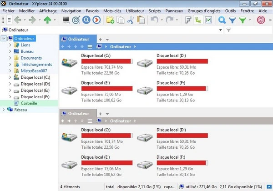
Task: Expand the Documents tree node
Action: [x=10, y=58]
